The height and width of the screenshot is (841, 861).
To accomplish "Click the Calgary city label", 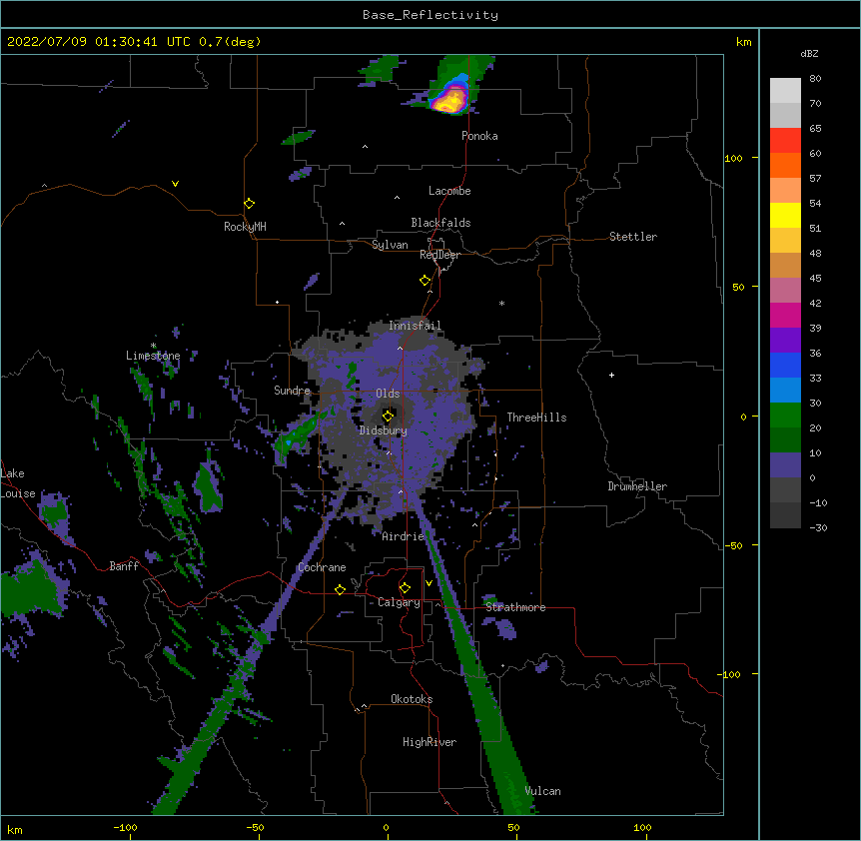I will (x=399, y=602).
